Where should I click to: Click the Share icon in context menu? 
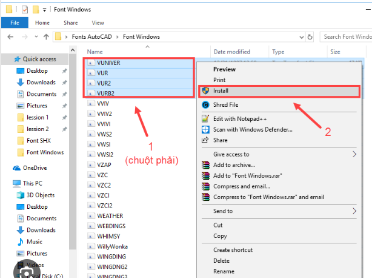point(205,140)
